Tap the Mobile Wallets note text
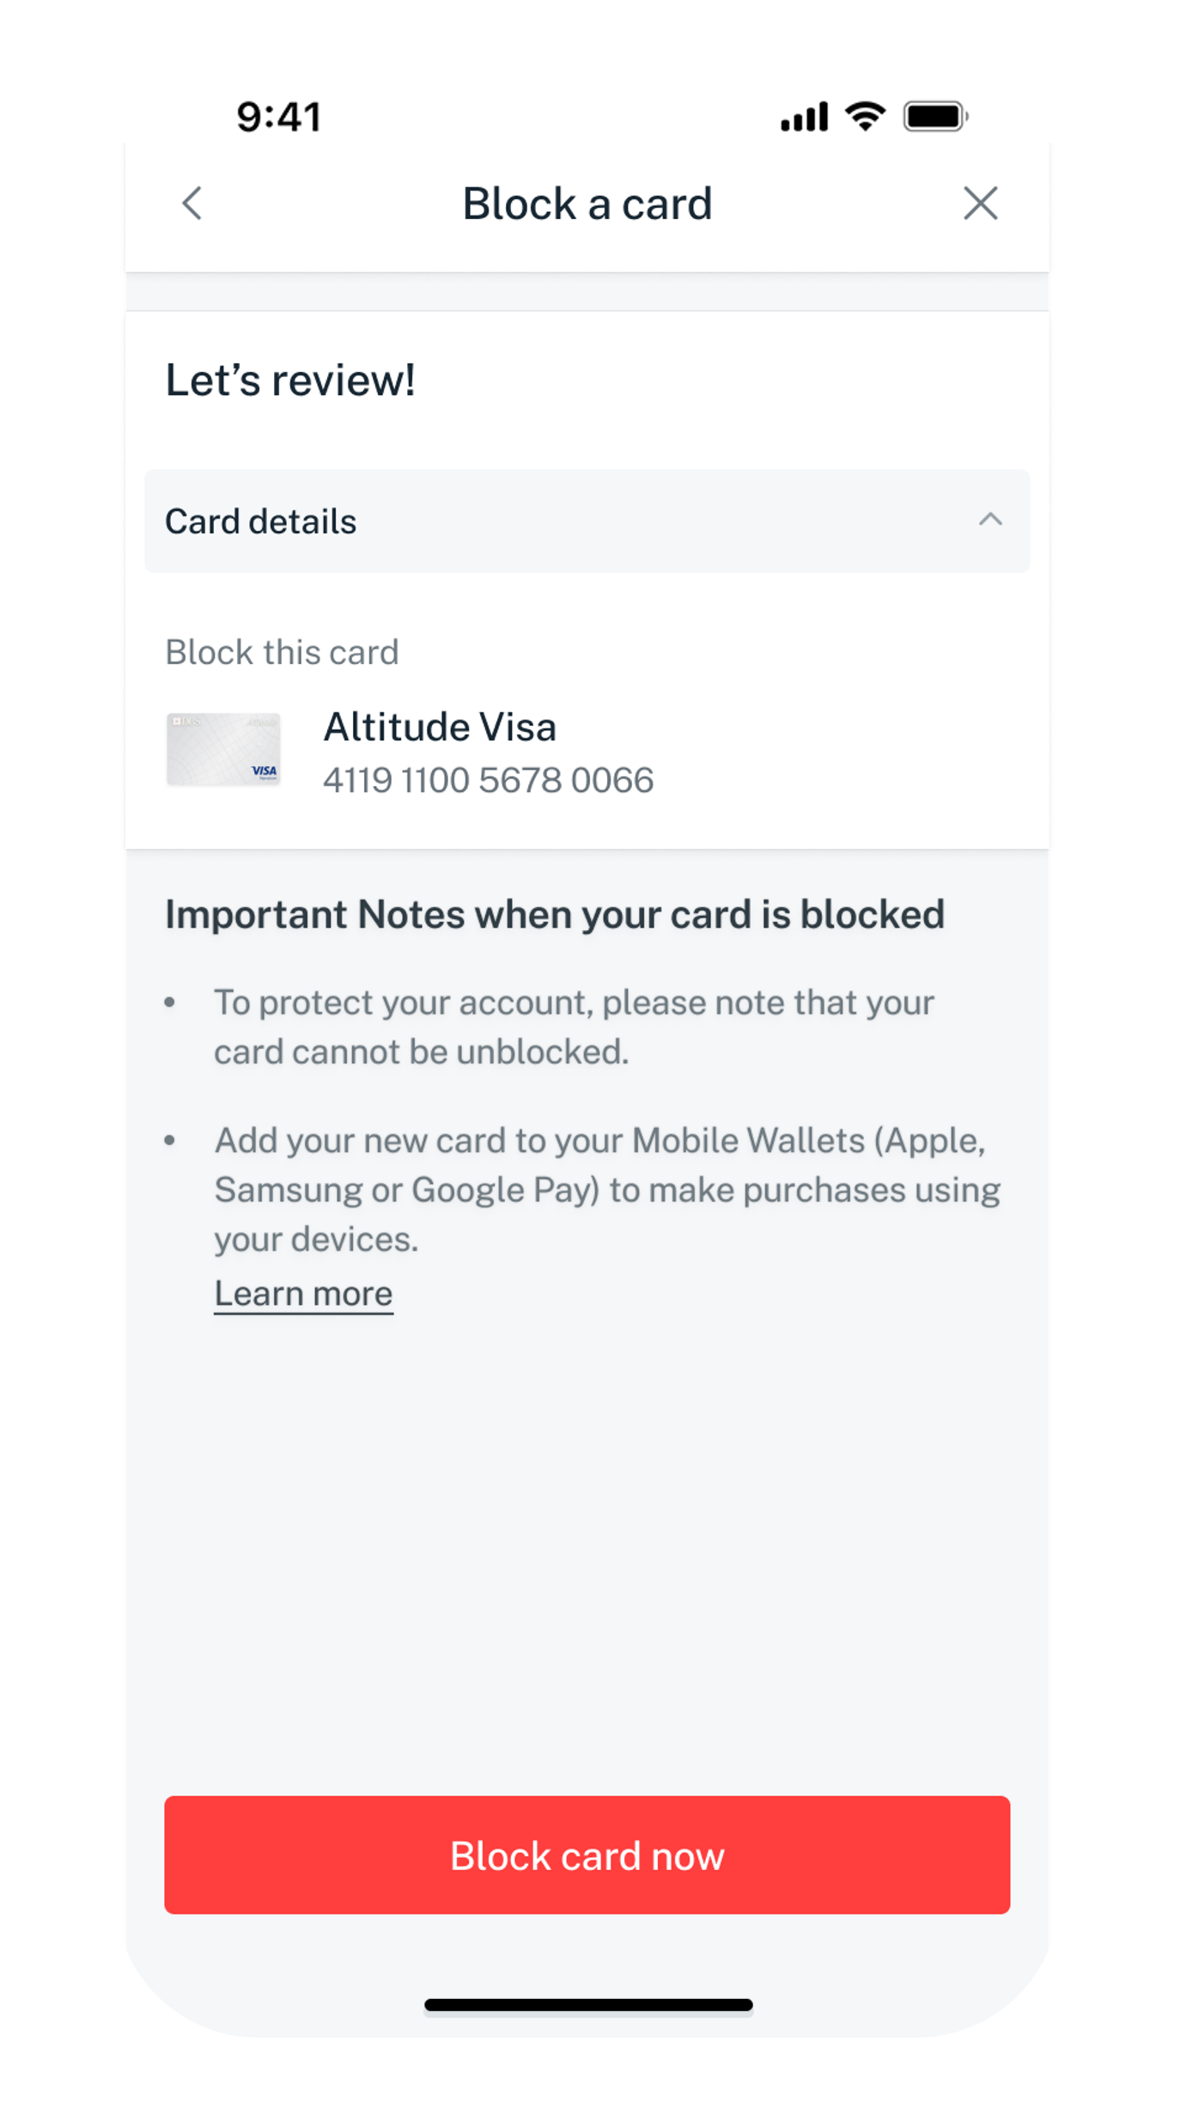This screenshot has width=1180, height=2126. 607,1189
